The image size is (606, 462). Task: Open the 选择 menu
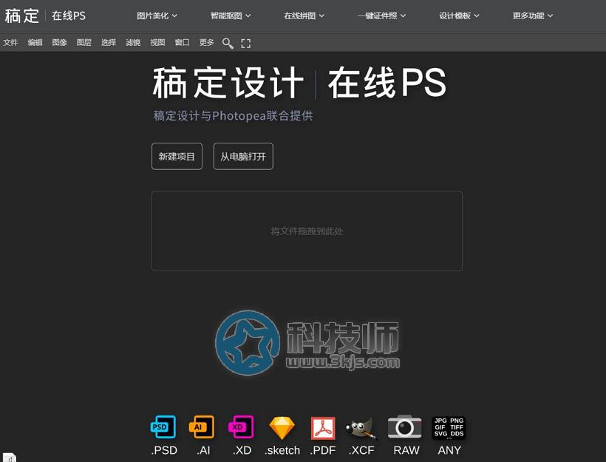[109, 43]
